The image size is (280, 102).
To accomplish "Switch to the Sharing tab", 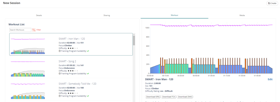I will point(107,15).
